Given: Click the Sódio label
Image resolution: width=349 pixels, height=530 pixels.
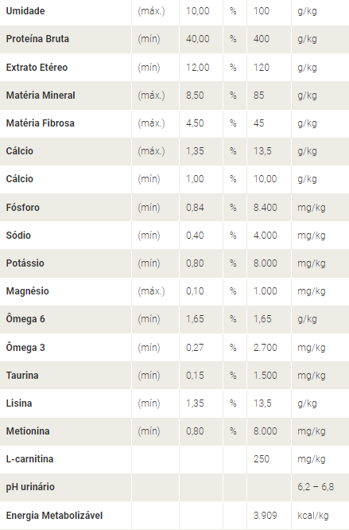Looking at the screenshot, I should (18, 236).
